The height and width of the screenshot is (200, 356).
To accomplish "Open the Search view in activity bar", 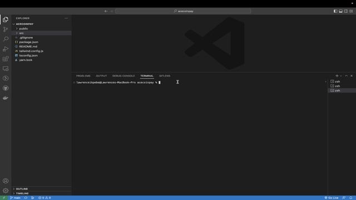I will (6, 39).
